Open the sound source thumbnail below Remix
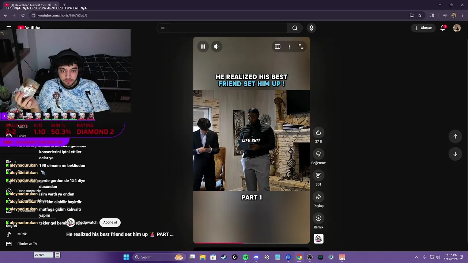 pos(318,239)
